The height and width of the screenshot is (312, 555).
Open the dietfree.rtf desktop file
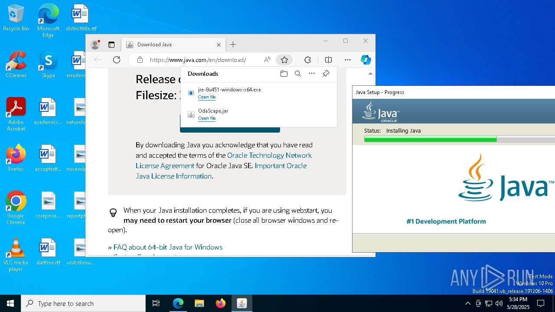pyautogui.click(x=48, y=252)
